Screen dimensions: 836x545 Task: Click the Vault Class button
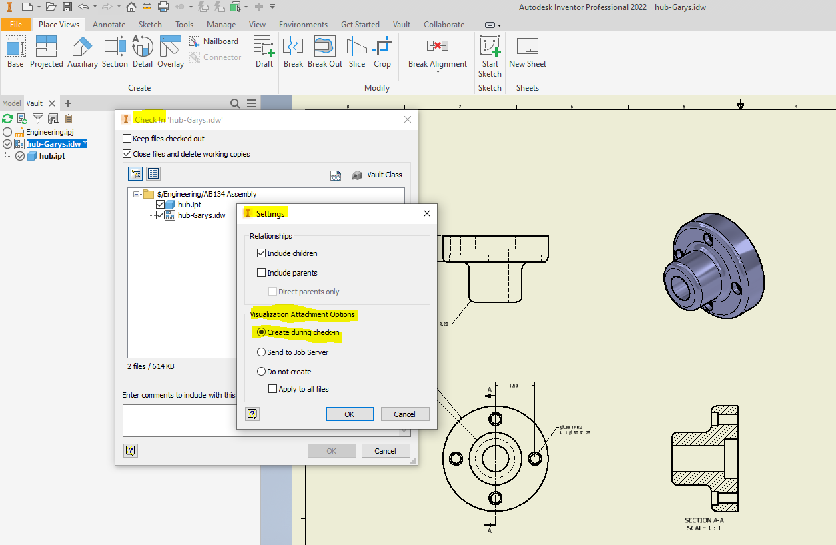(377, 175)
